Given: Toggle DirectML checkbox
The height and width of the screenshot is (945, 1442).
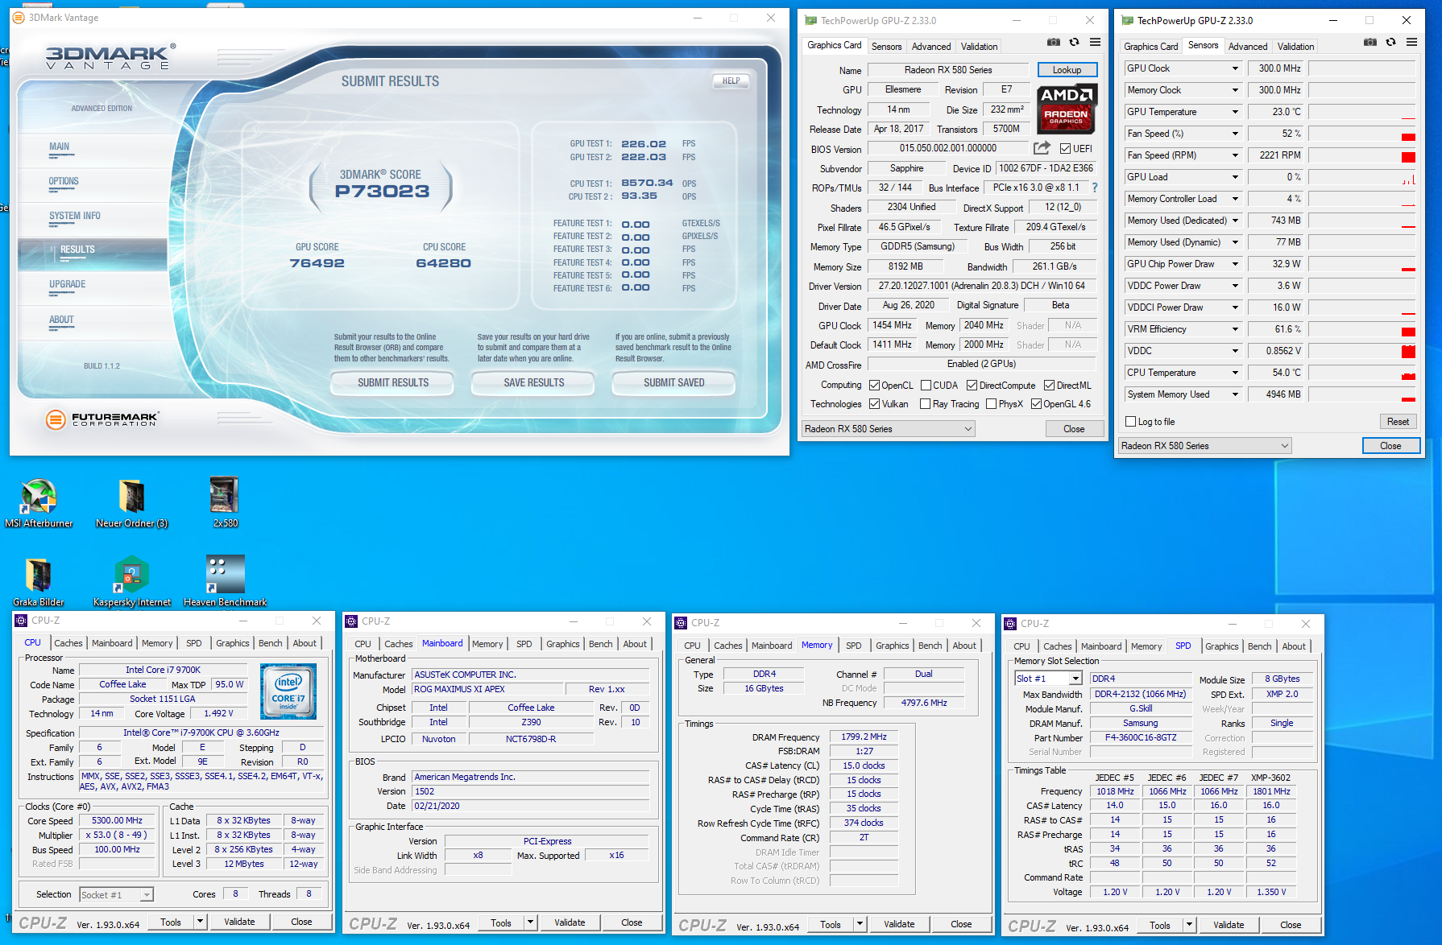Looking at the screenshot, I should (x=1050, y=386).
